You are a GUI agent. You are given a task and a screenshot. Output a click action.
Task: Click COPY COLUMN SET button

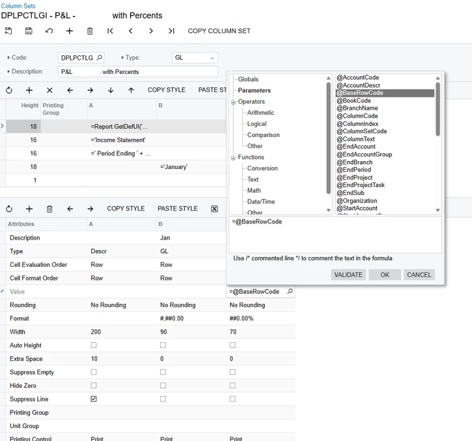pos(219,31)
